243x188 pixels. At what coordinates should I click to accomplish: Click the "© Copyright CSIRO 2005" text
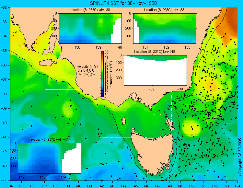(240, 158)
